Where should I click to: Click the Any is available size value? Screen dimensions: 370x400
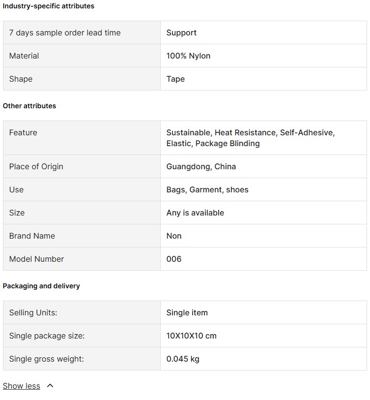tap(195, 213)
